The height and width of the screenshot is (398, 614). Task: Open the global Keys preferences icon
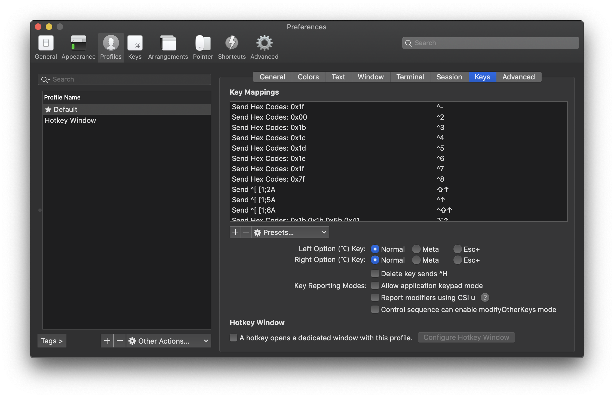pos(135,43)
